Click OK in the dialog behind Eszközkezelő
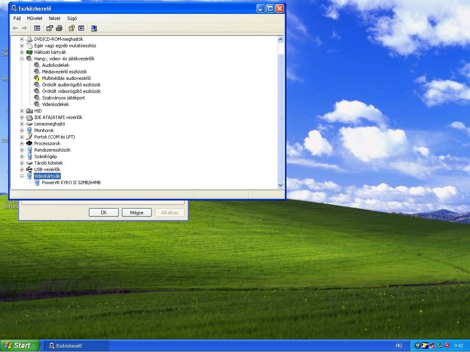 click(x=104, y=213)
